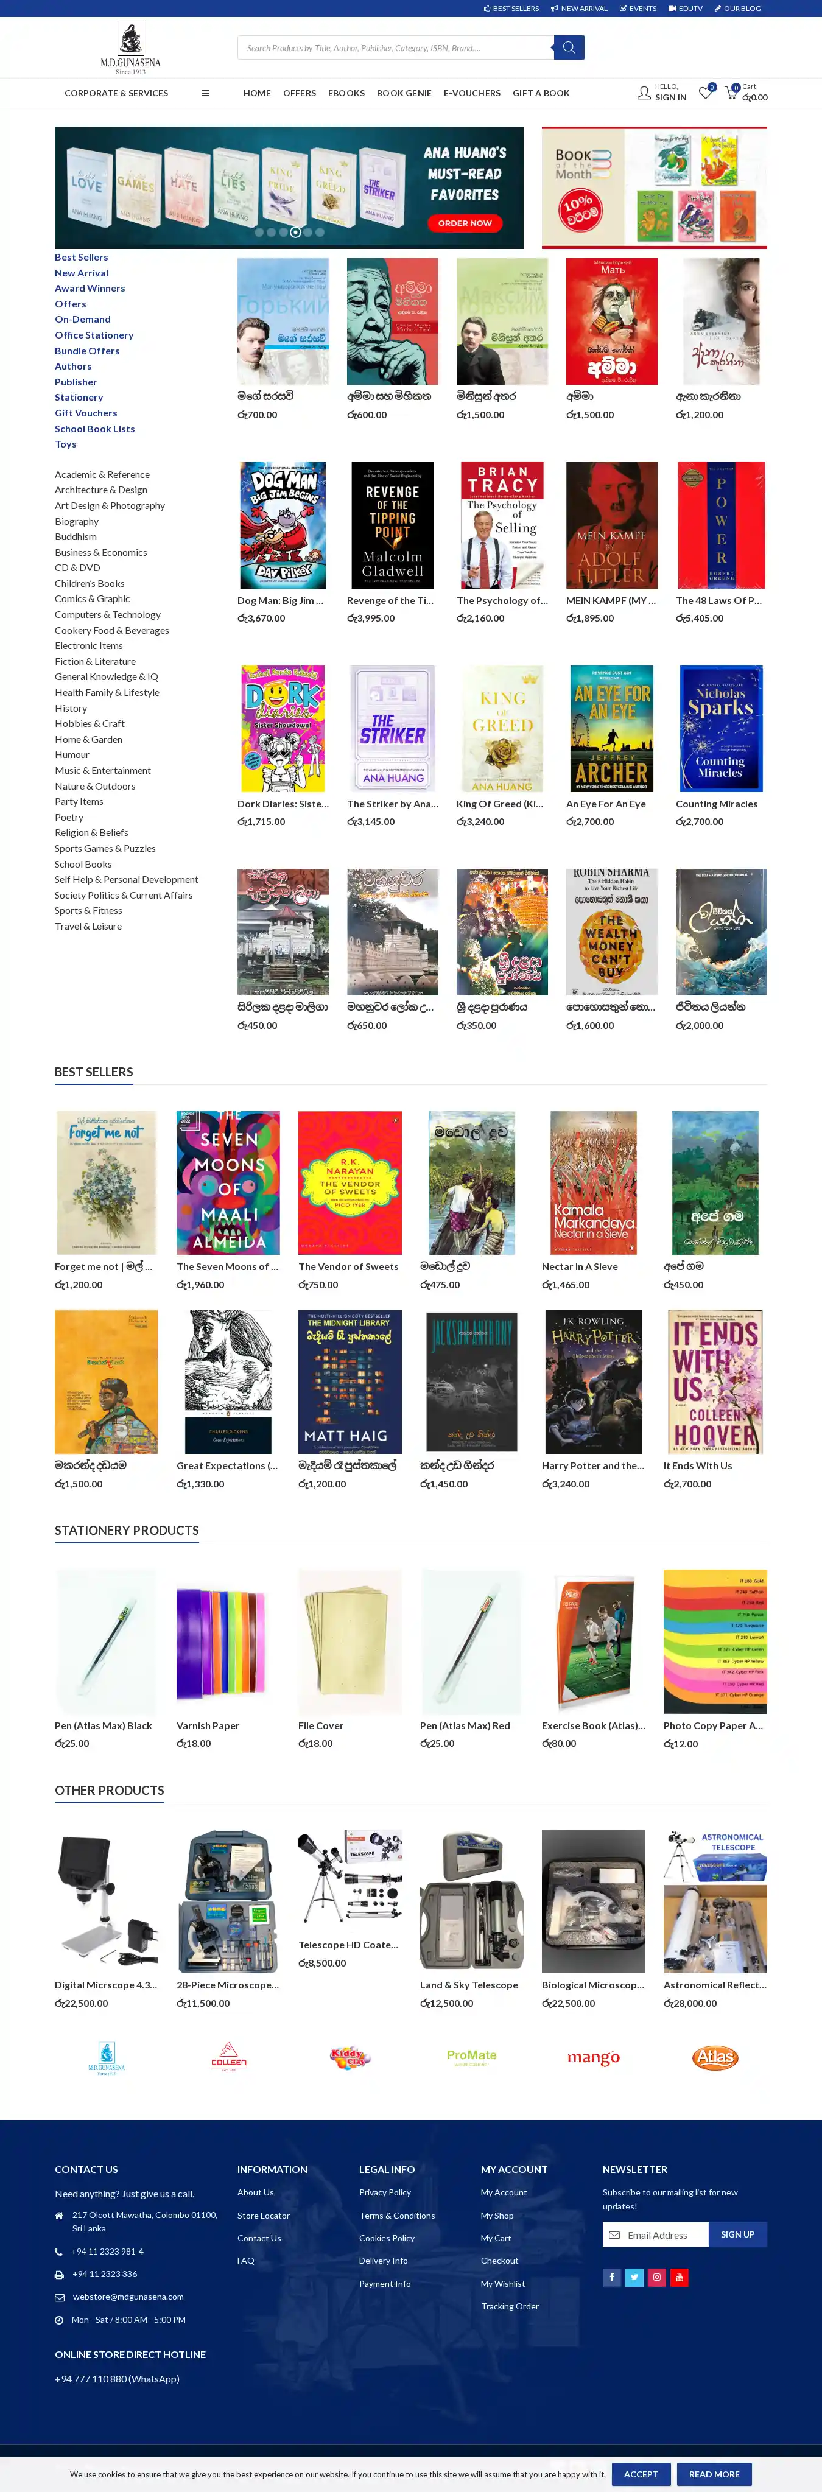This screenshot has height=2492, width=822.
Task: Expand the Corporate & Services hamburger menu
Action: pos(205,94)
